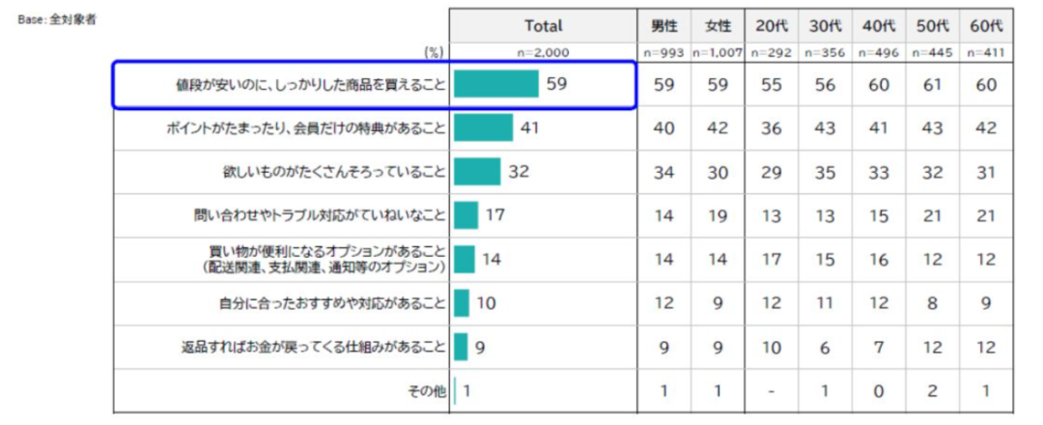Select the 40代 column header
The image size is (1043, 425).
coord(878,26)
